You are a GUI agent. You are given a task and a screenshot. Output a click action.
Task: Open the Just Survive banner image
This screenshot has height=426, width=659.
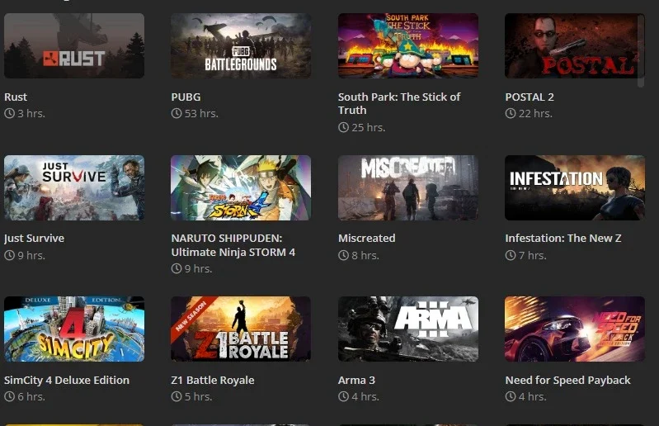click(x=74, y=187)
